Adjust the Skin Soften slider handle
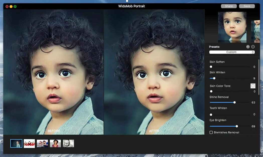This screenshot has height=157, width=263. 211,67
